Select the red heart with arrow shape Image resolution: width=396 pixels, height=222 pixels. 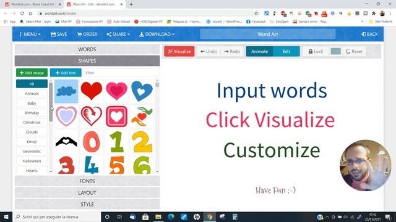pyautogui.click(x=92, y=117)
